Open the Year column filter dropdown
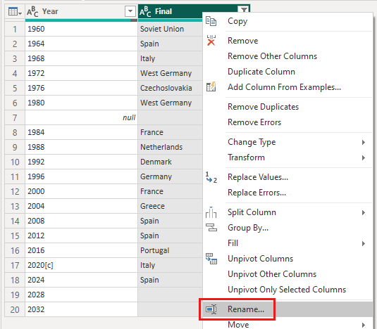Image resolution: width=377 pixels, height=329 pixels. pyautogui.click(x=130, y=11)
